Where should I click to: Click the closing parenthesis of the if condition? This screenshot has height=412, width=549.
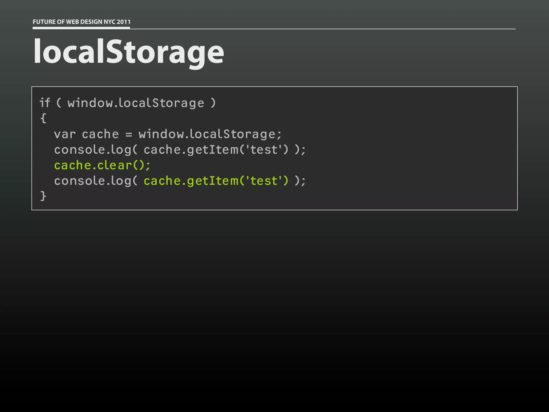pyautogui.click(x=213, y=103)
